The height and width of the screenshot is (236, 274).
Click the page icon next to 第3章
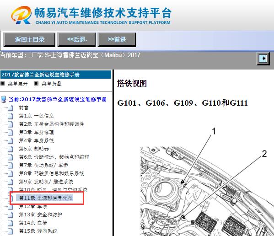point(11,133)
